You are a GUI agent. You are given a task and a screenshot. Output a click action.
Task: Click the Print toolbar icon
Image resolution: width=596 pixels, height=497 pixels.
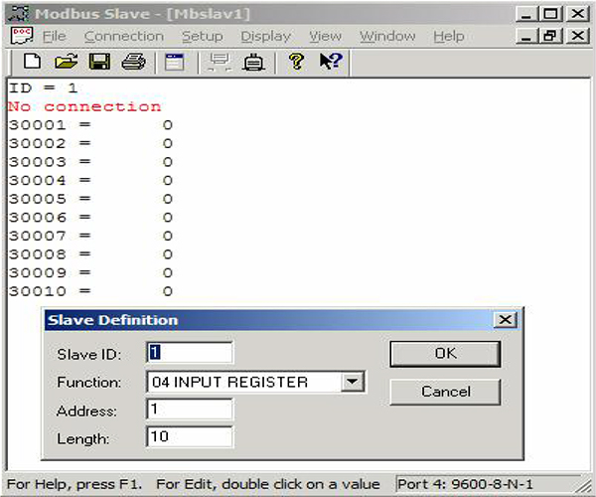point(133,62)
